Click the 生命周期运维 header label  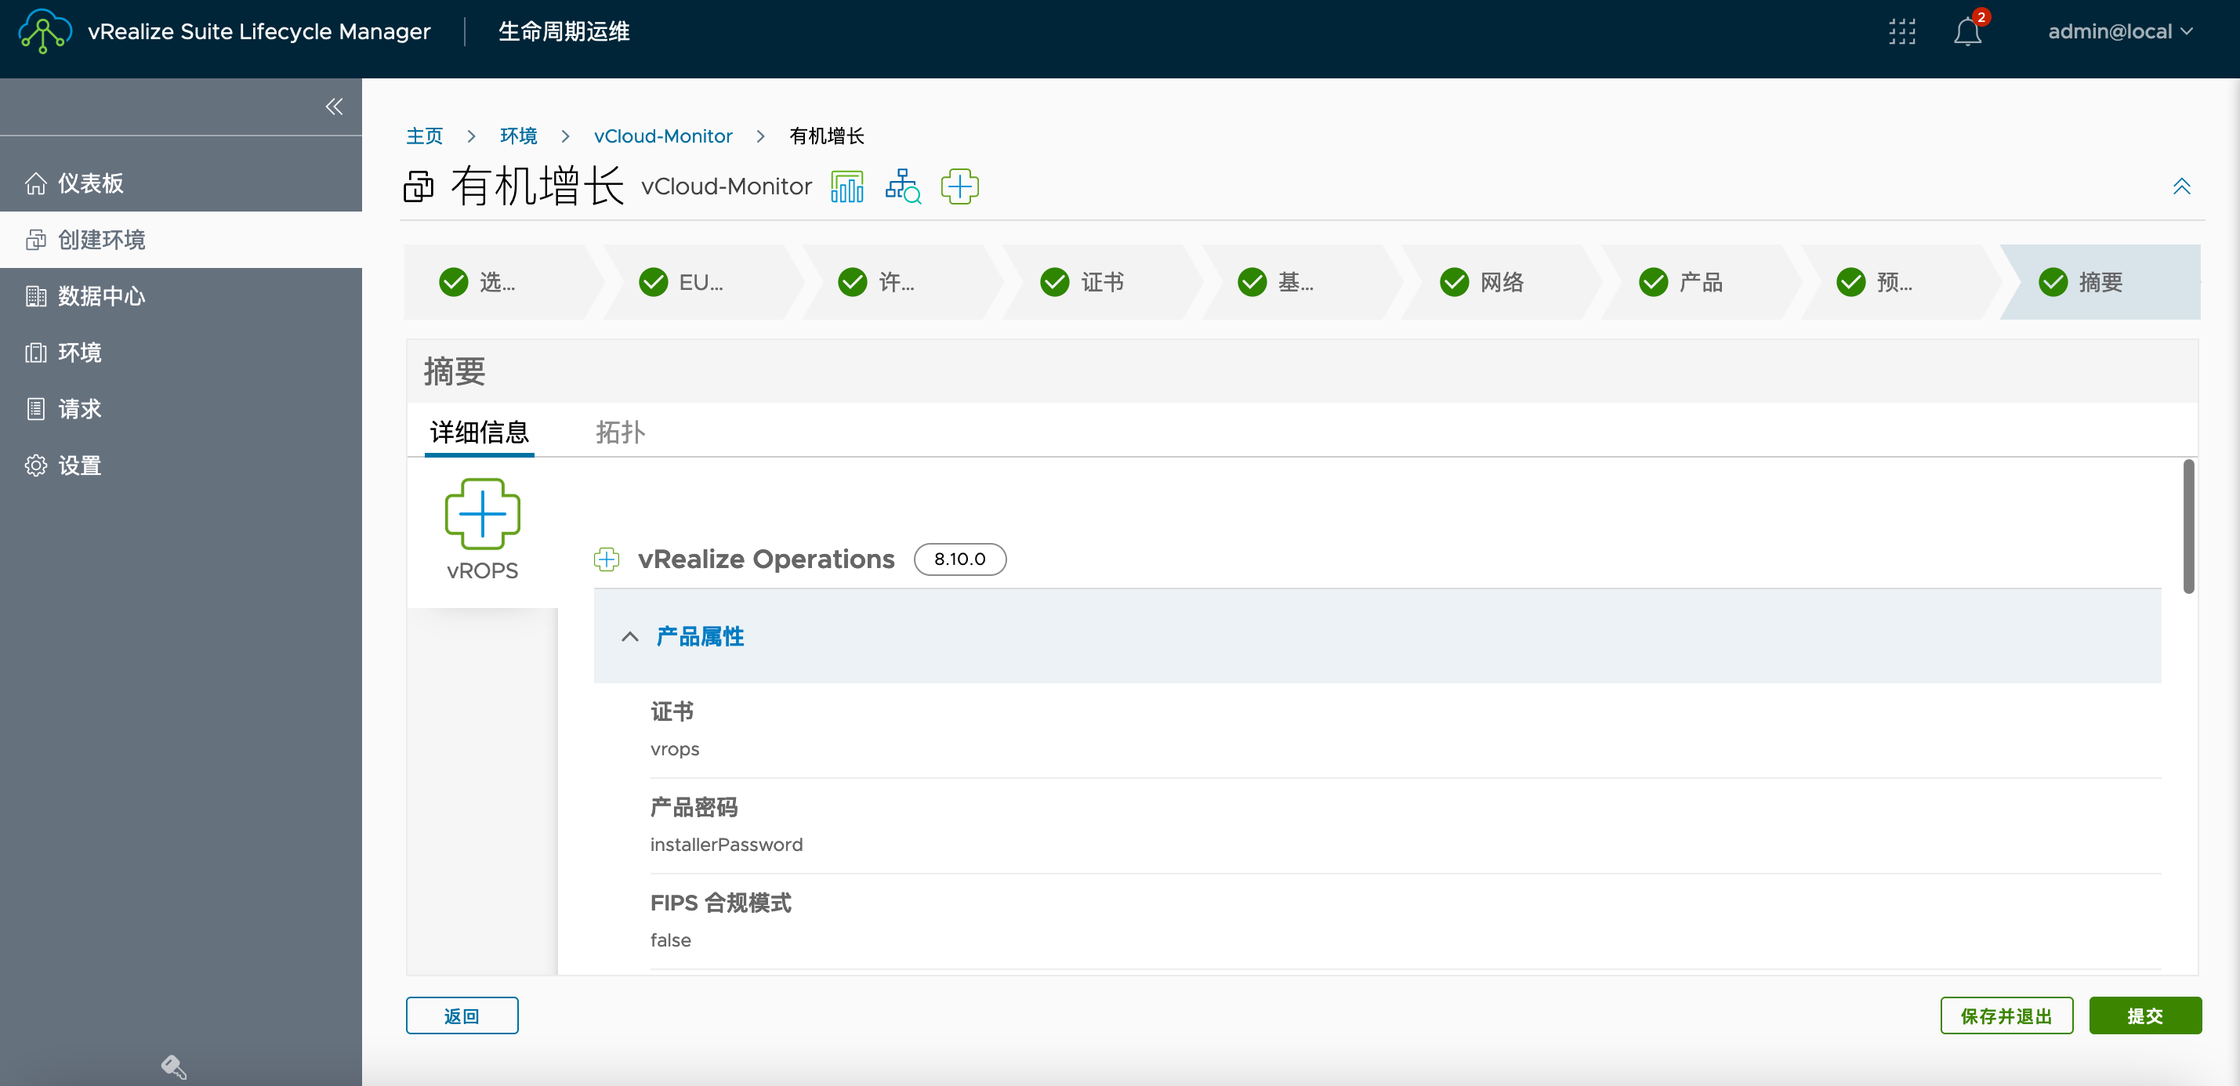tap(564, 31)
